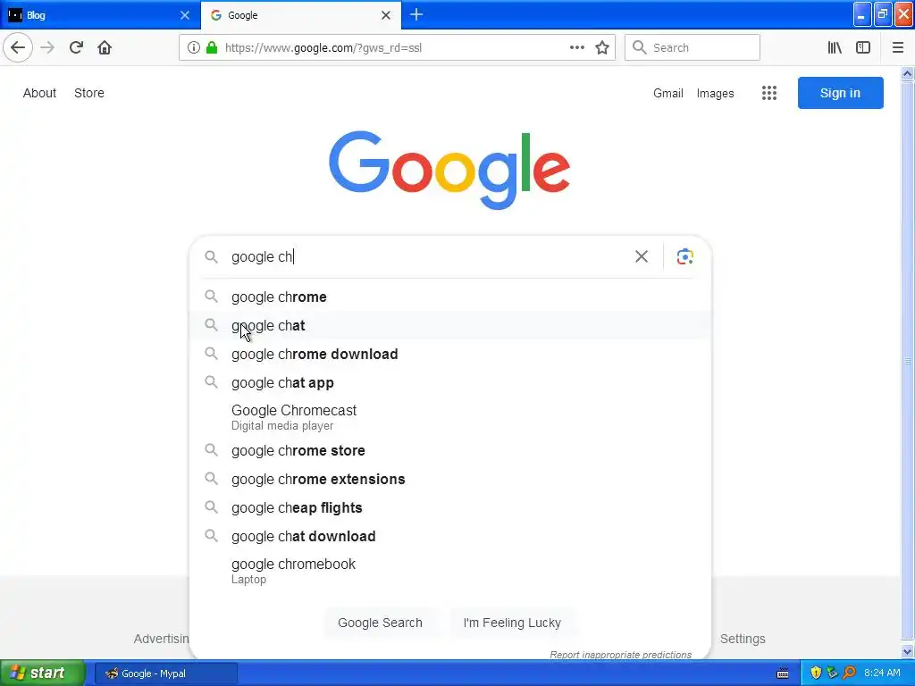Open page actions three-dot menu
Screen dimensions: 915x686
pos(577,48)
